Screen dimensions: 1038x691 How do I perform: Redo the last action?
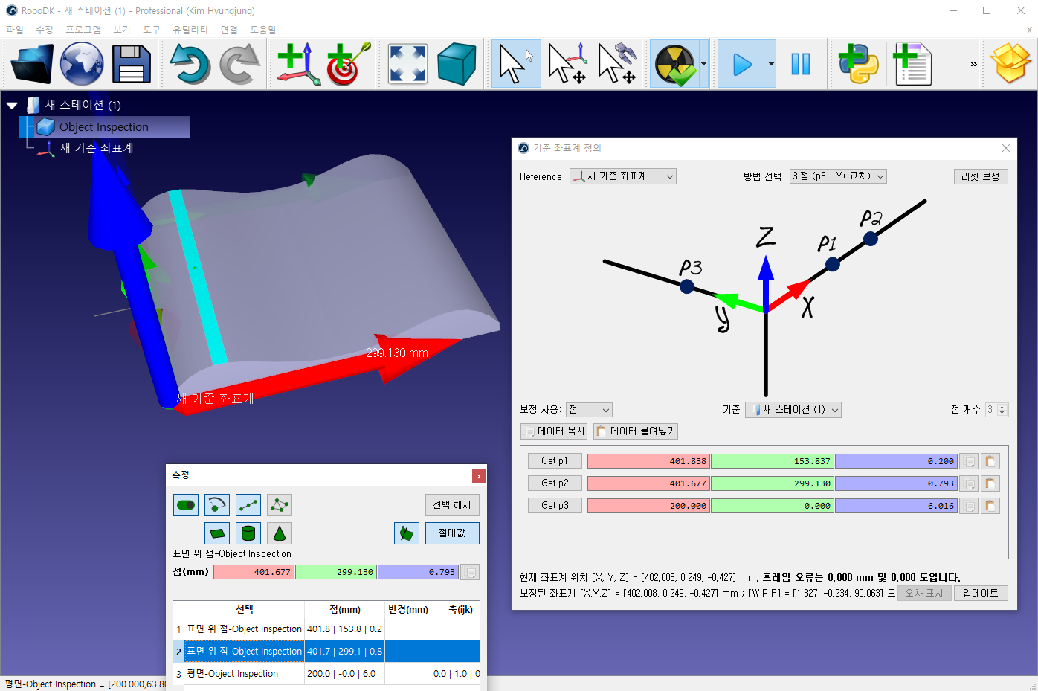[x=239, y=64]
